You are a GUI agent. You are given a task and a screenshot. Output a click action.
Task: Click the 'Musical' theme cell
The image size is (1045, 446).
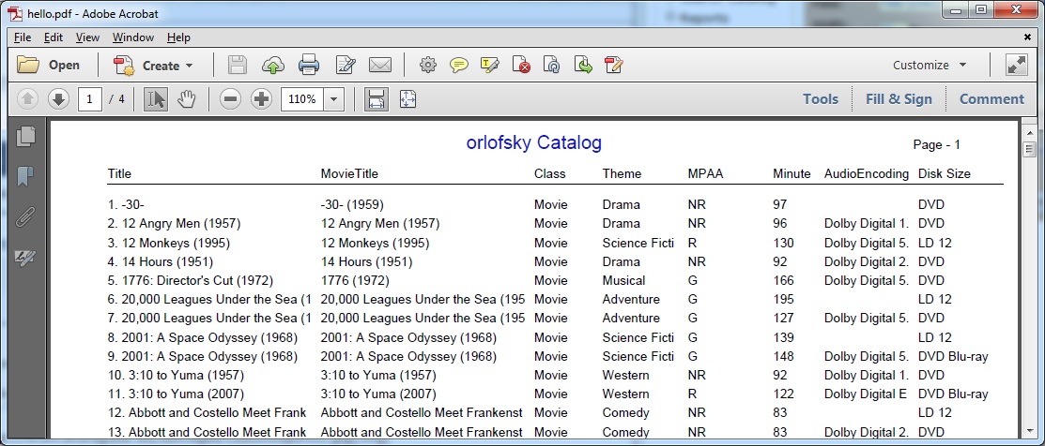coord(623,280)
